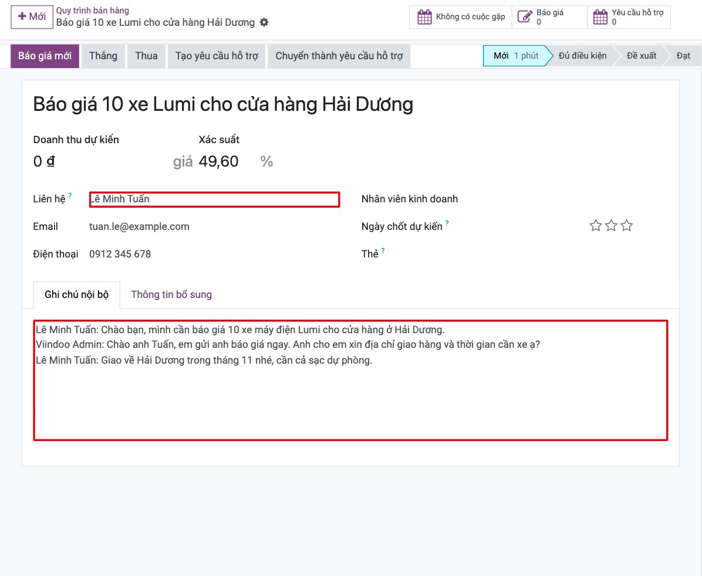Click breadcrumb current record title text
Image resolution: width=702 pixels, height=576 pixels.
coord(156,22)
